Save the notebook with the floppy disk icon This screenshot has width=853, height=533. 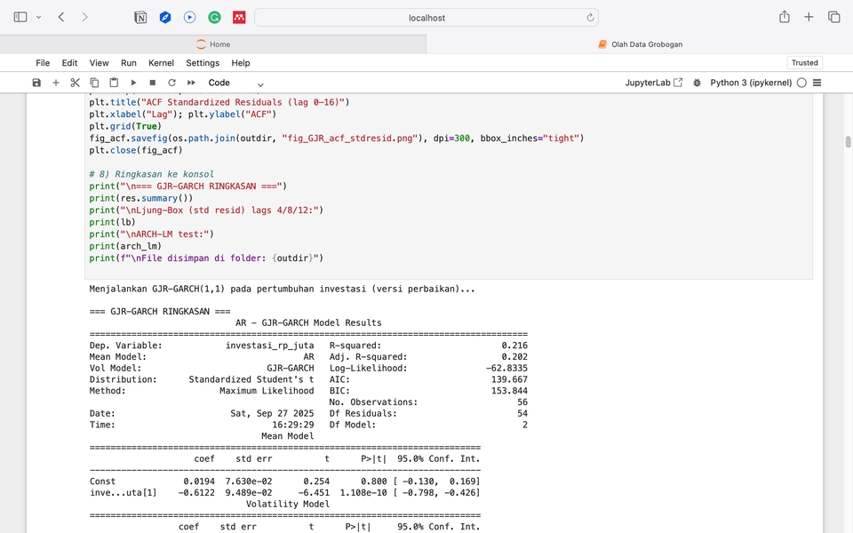[36, 83]
